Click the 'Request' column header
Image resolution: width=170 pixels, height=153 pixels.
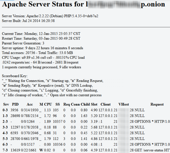(x=157, y=104)
